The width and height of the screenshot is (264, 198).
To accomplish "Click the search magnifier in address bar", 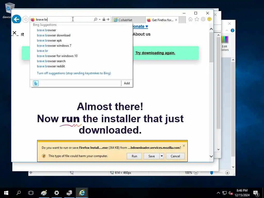I will [95, 20].
